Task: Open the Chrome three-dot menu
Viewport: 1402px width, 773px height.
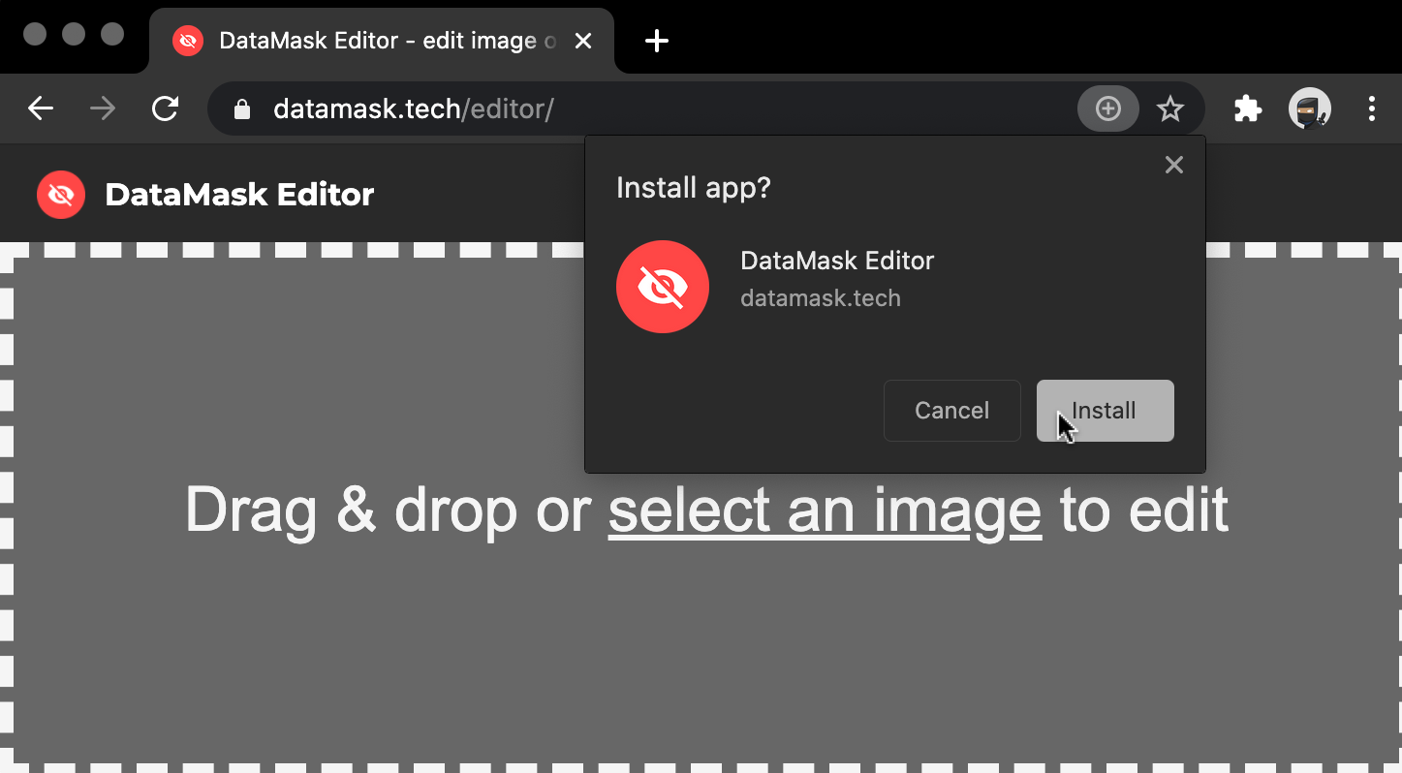Action: 1372,108
